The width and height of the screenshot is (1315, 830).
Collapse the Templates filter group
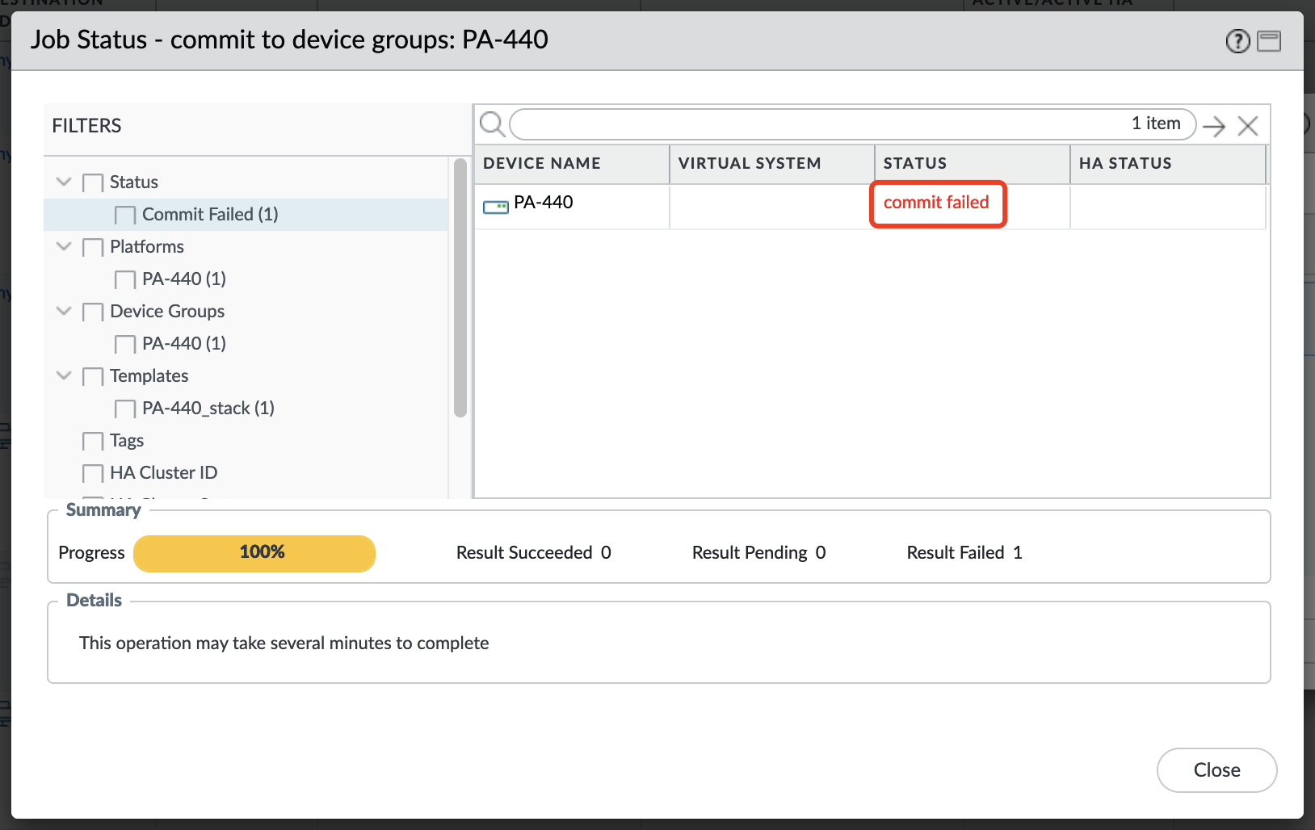click(64, 375)
